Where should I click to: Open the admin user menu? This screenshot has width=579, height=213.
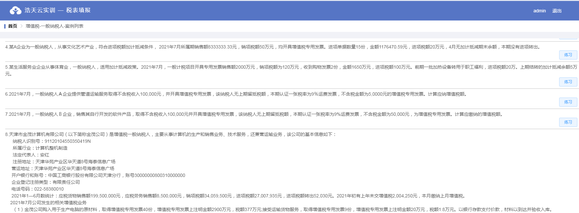click(x=539, y=11)
